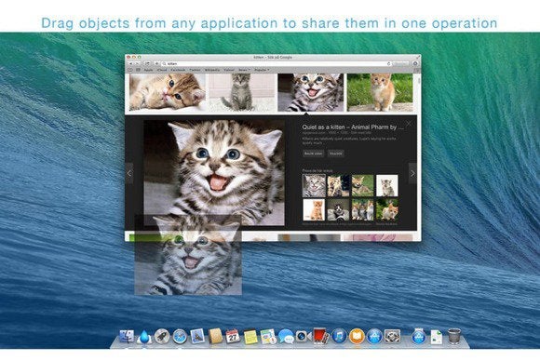Open Maps icon in the dock
The image size is (540, 361).
[268, 336]
